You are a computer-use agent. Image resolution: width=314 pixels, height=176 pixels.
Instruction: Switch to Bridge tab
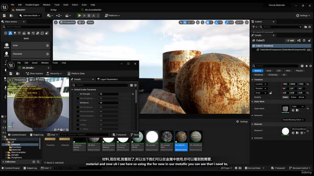pyautogui.click(x=53, y=10)
